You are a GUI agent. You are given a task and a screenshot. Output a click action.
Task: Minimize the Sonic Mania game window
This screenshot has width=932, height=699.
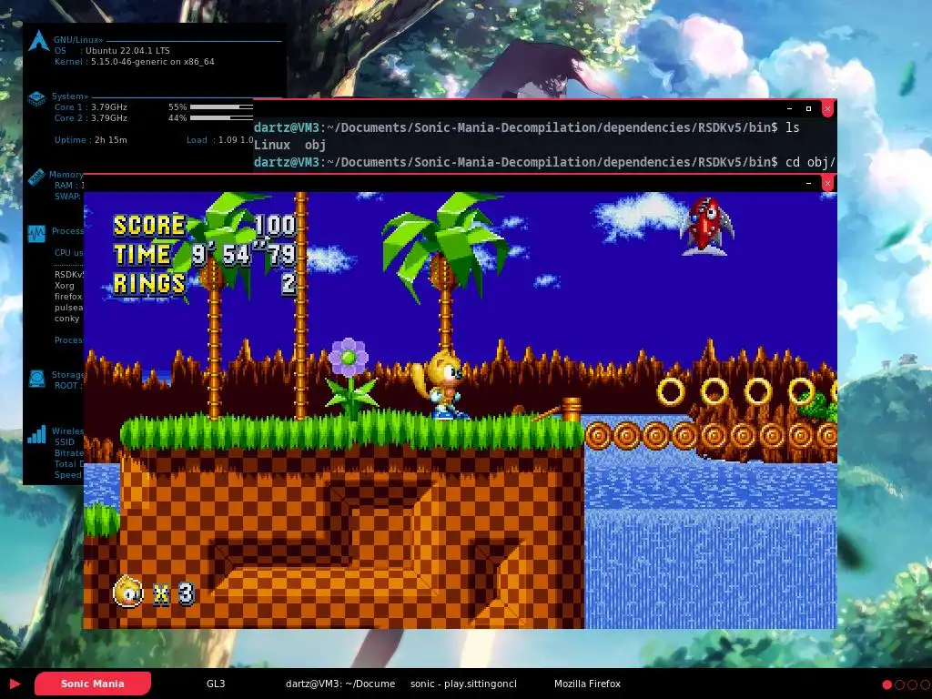pyautogui.click(x=808, y=183)
